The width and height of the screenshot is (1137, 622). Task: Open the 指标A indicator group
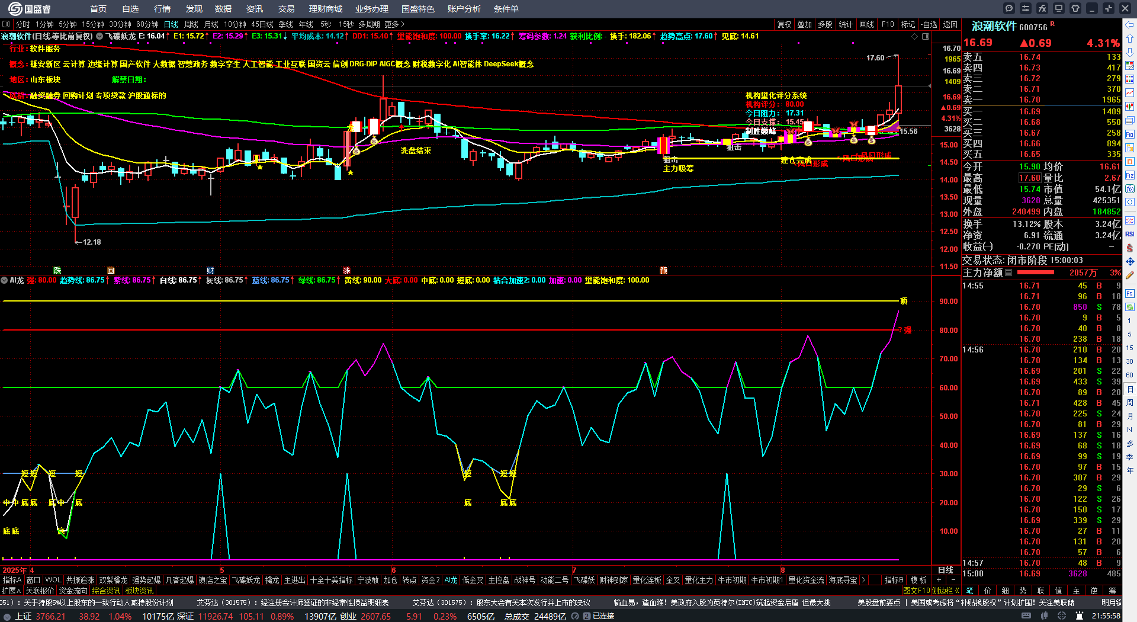[x=12, y=580]
